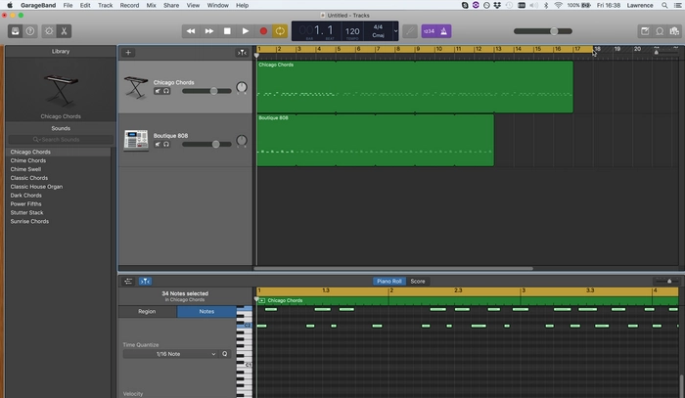The width and height of the screenshot is (685, 398).
Task: Open the Time Quantize 1/16 Note dropdown
Action: pyautogui.click(x=170, y=354)
